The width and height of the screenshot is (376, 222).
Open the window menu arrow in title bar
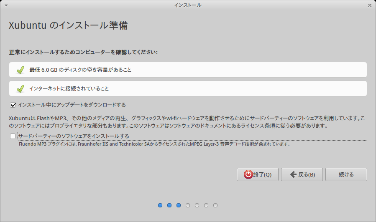[x=6, y=5]
